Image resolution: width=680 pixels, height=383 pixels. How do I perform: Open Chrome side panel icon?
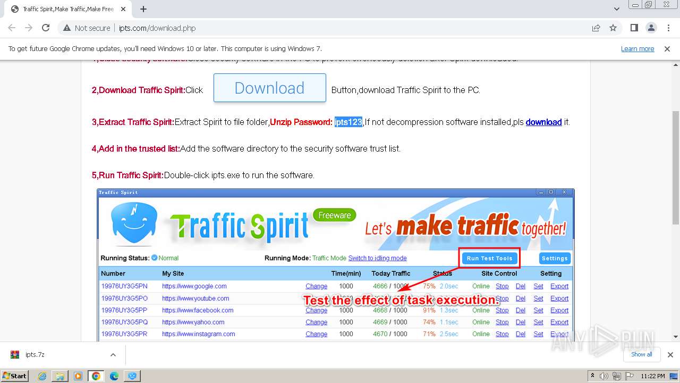[x=634, y=28]
